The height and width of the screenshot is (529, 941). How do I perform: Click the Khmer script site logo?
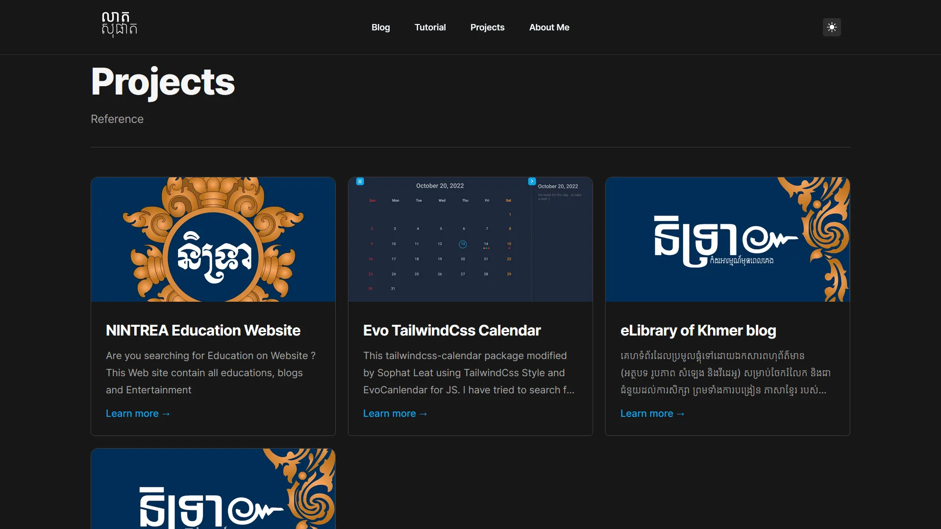tap(119, 24)
